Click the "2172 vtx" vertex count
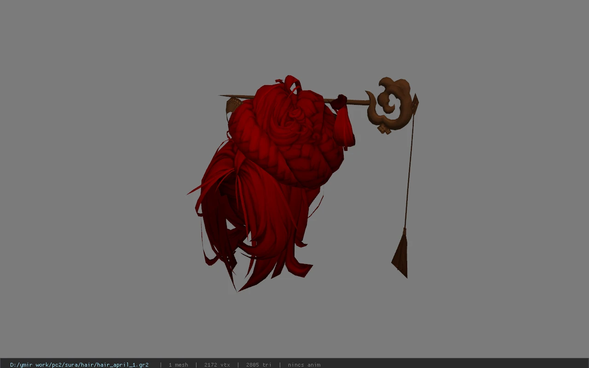Viewport: 589px width, 368px height. 217,365
